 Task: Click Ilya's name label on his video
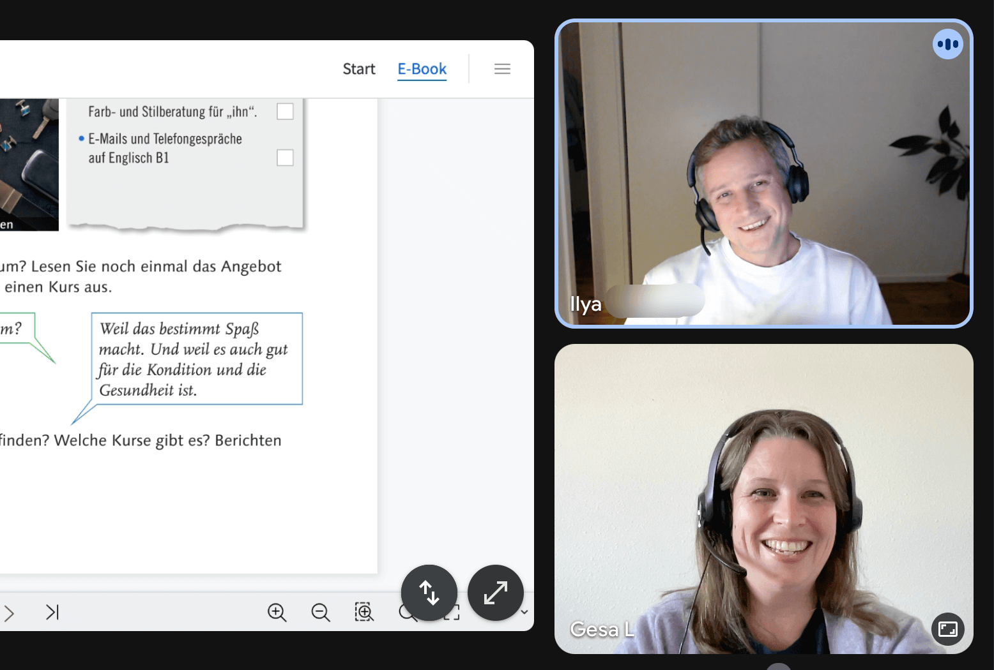pos(585,304)
